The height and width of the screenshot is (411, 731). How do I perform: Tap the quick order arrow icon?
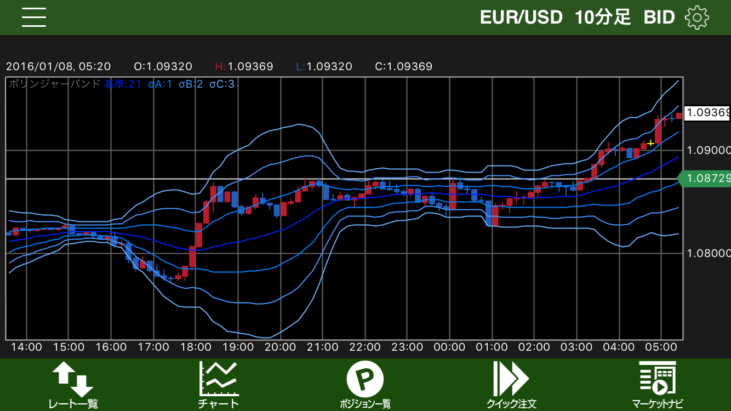click(x=511, y=379)
